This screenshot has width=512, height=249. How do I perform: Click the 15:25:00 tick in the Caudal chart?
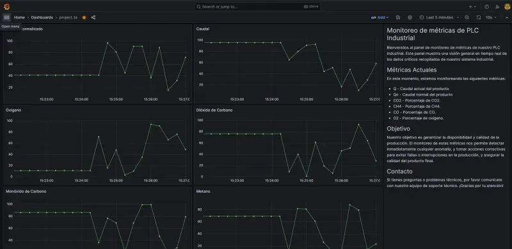(307, 99)
